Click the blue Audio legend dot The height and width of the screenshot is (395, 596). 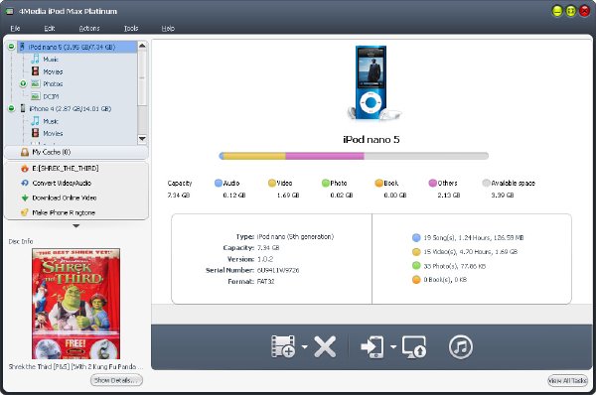219,183
